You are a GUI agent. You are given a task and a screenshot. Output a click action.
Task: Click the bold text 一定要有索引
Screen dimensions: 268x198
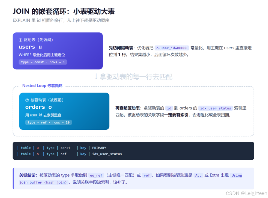click(176, 115)
